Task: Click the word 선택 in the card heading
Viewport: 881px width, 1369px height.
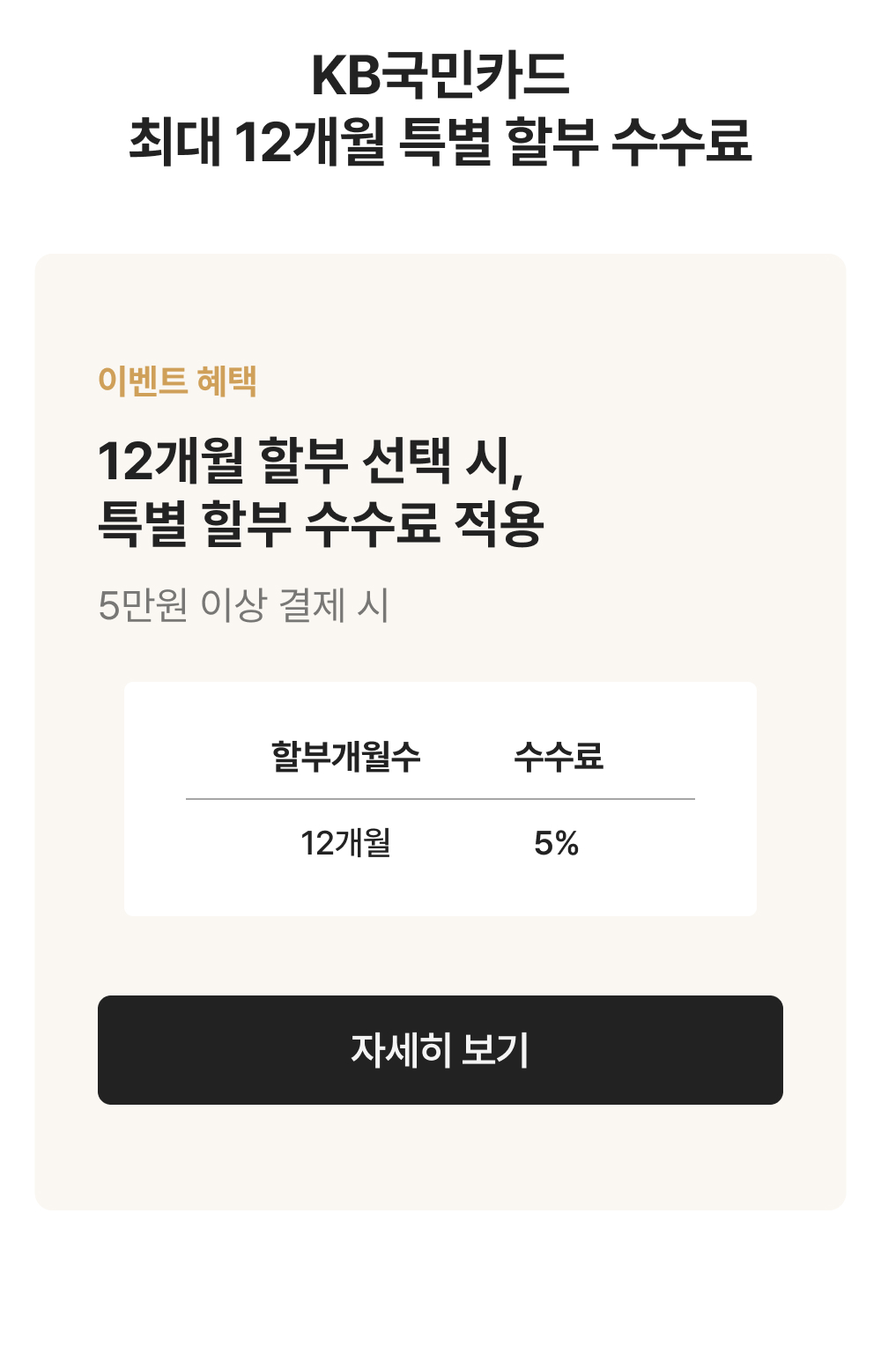Action: coord(407,461)
